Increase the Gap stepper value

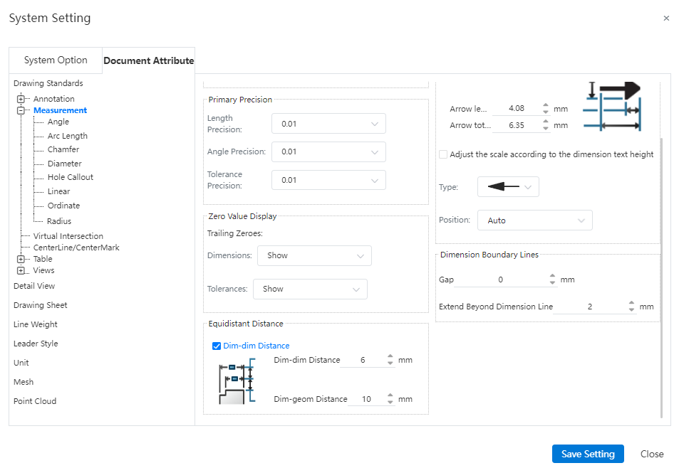coord(553,276)
